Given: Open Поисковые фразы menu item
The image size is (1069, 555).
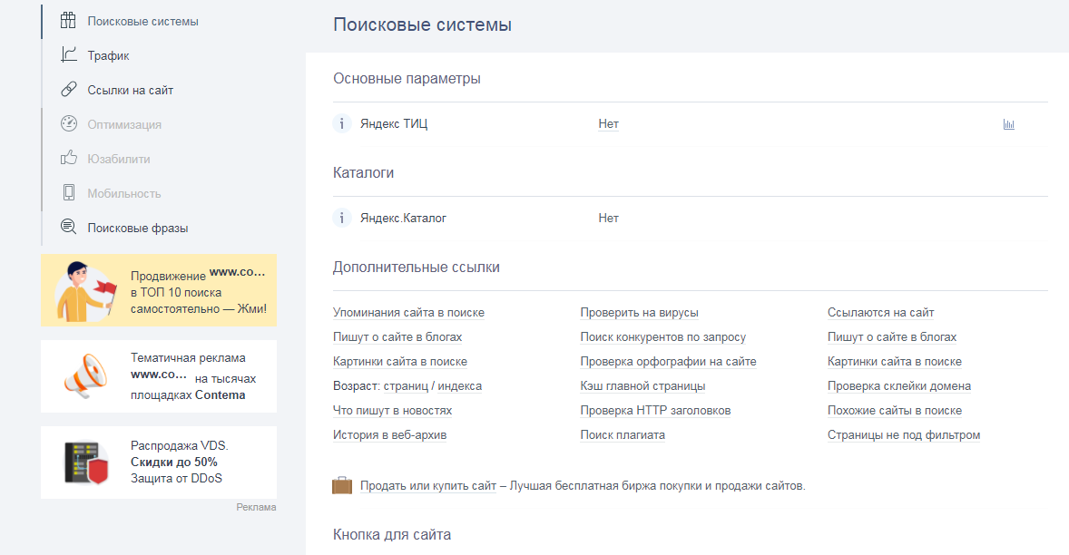Looking at the screenshot, I should (138, 229).
